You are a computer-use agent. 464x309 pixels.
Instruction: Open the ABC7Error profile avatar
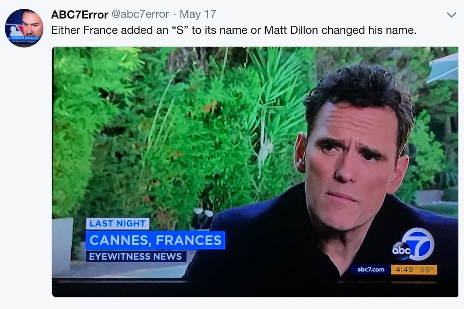(x=24, y=28)
